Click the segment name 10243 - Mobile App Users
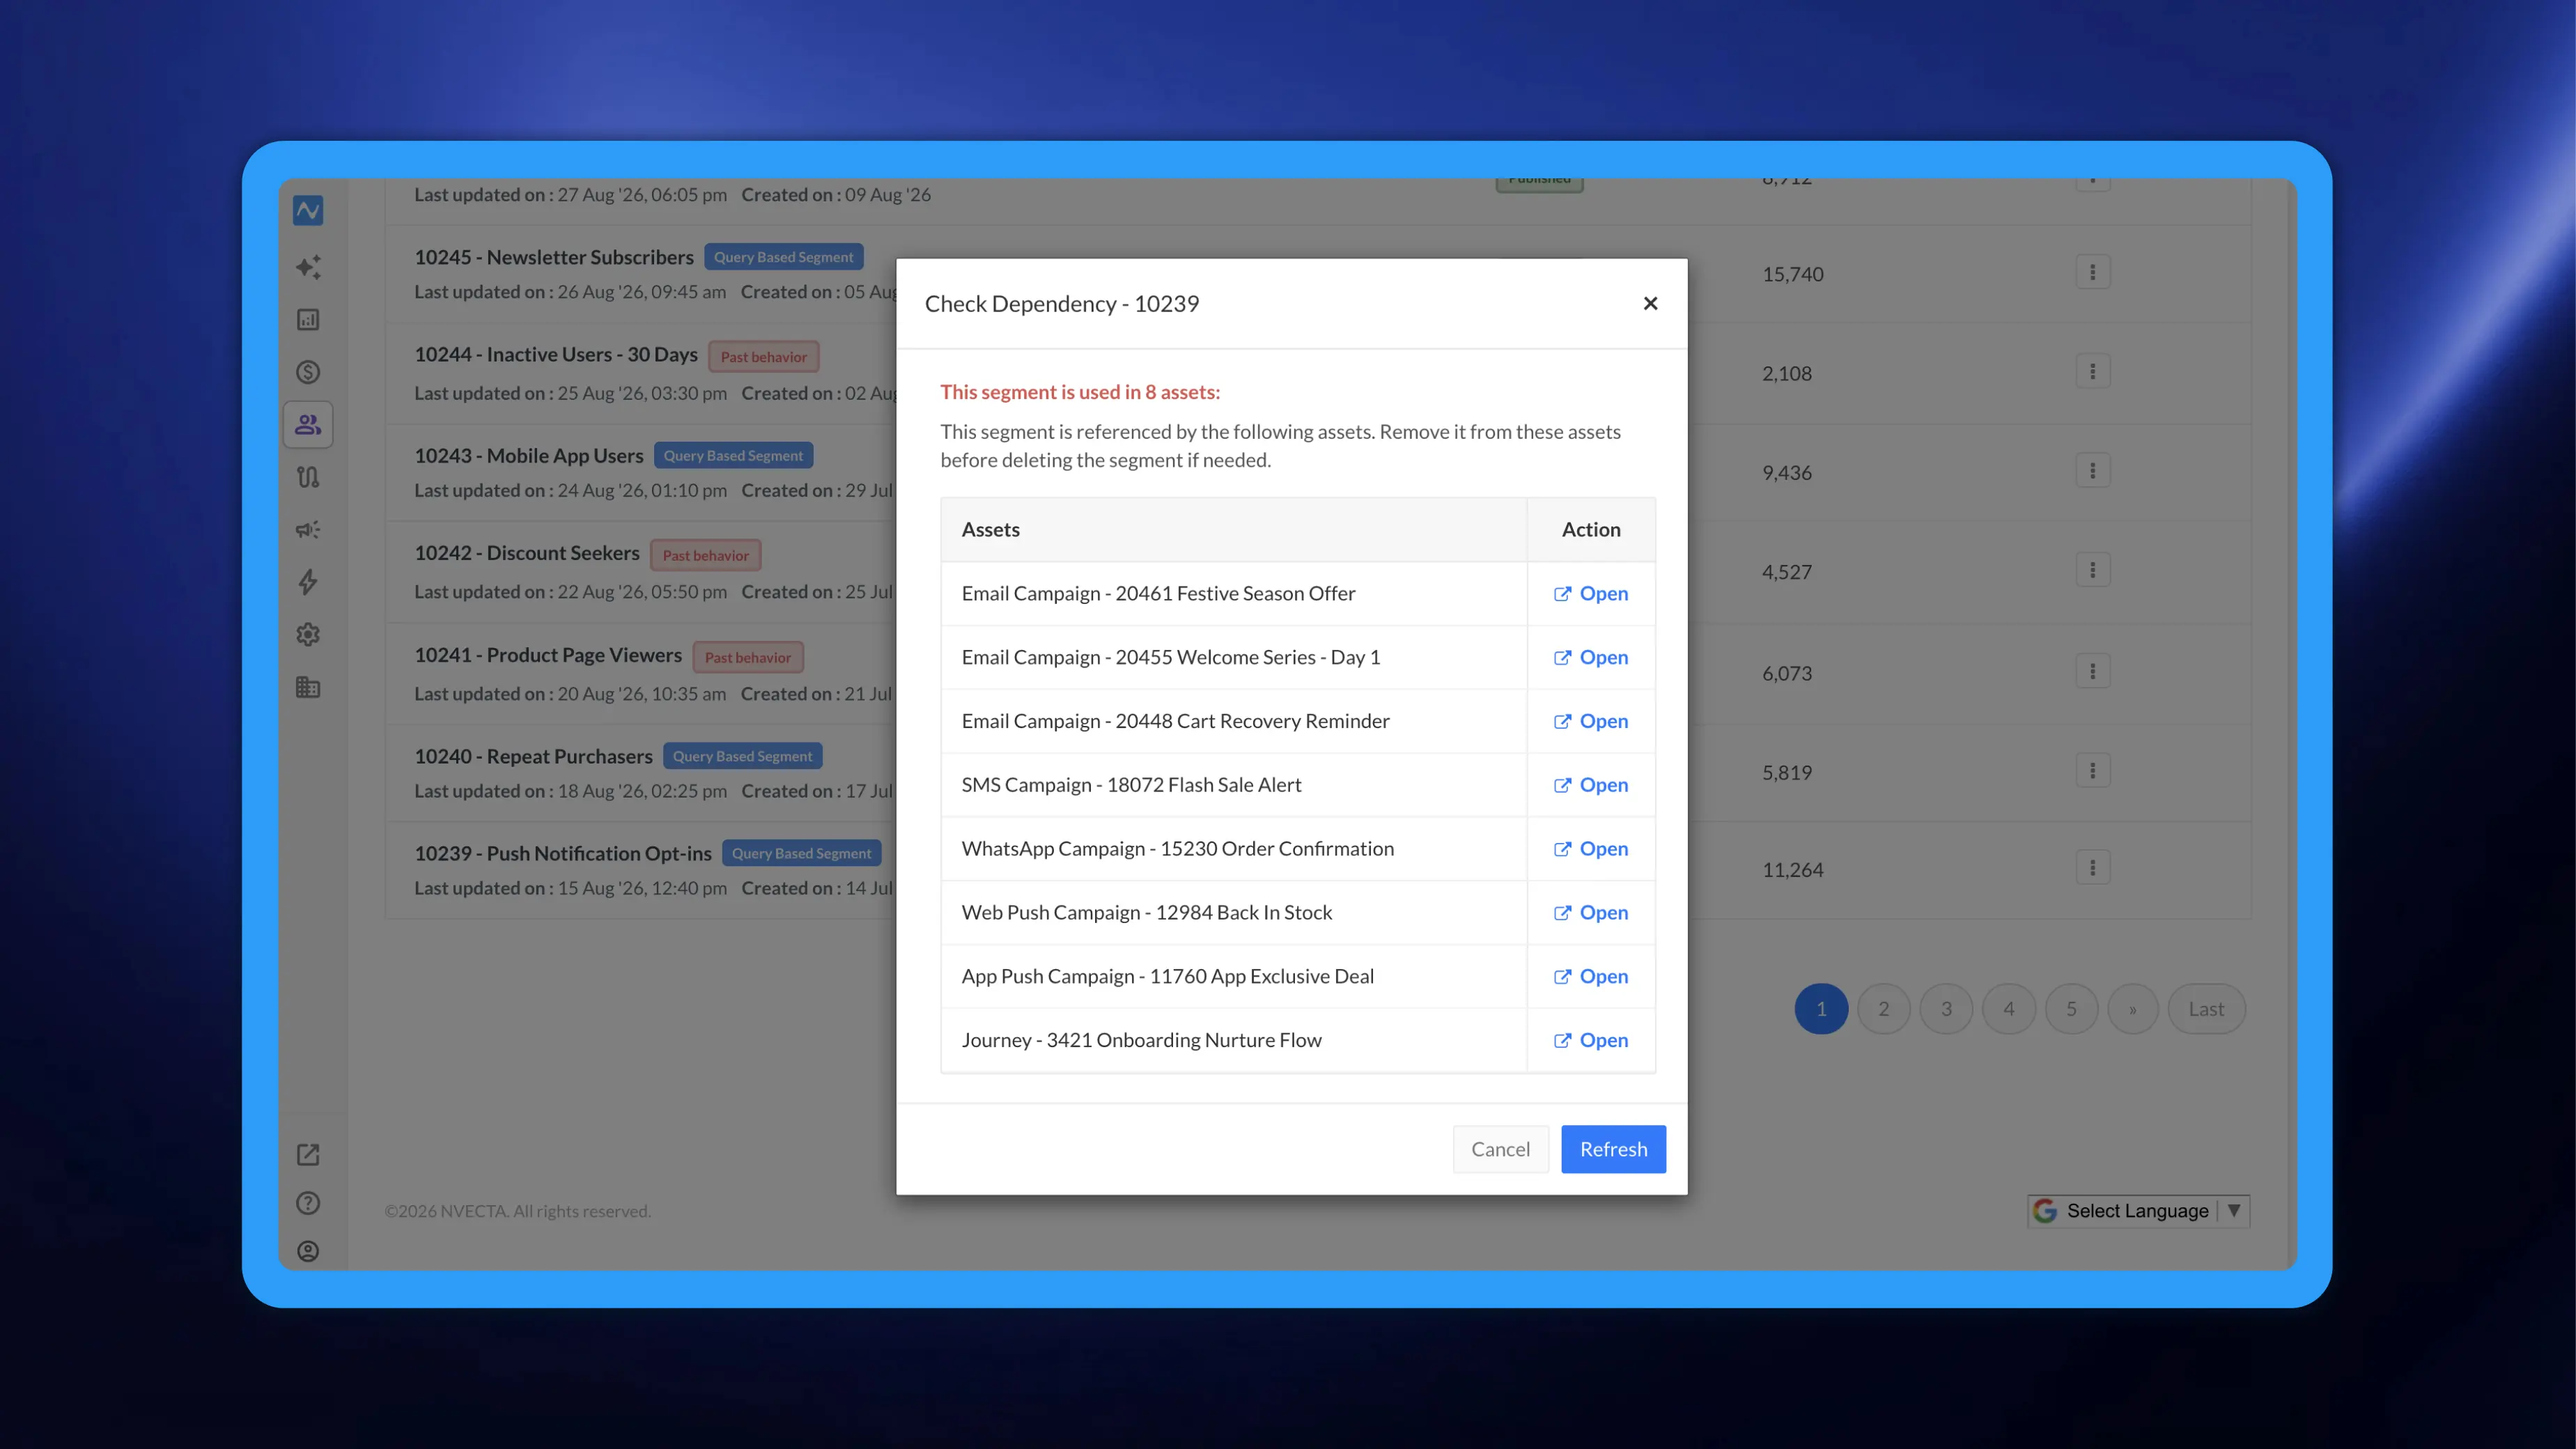 [x=529, y=456]
